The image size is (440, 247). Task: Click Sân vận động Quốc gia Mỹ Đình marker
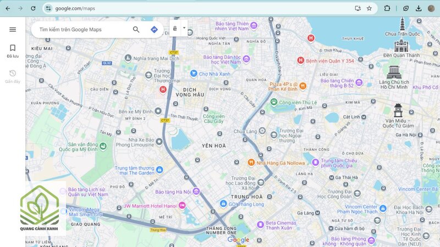(x=103, y=146)
